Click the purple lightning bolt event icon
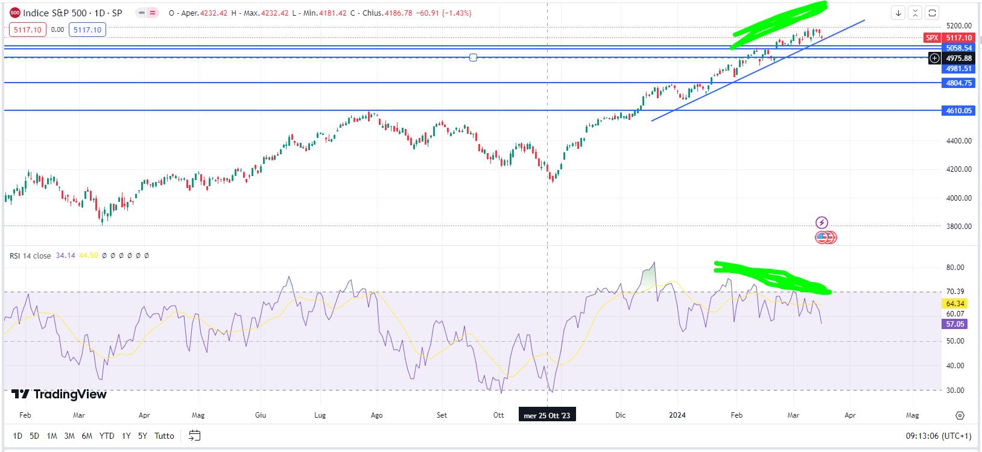The image size is (982, 452). (822, 223)
